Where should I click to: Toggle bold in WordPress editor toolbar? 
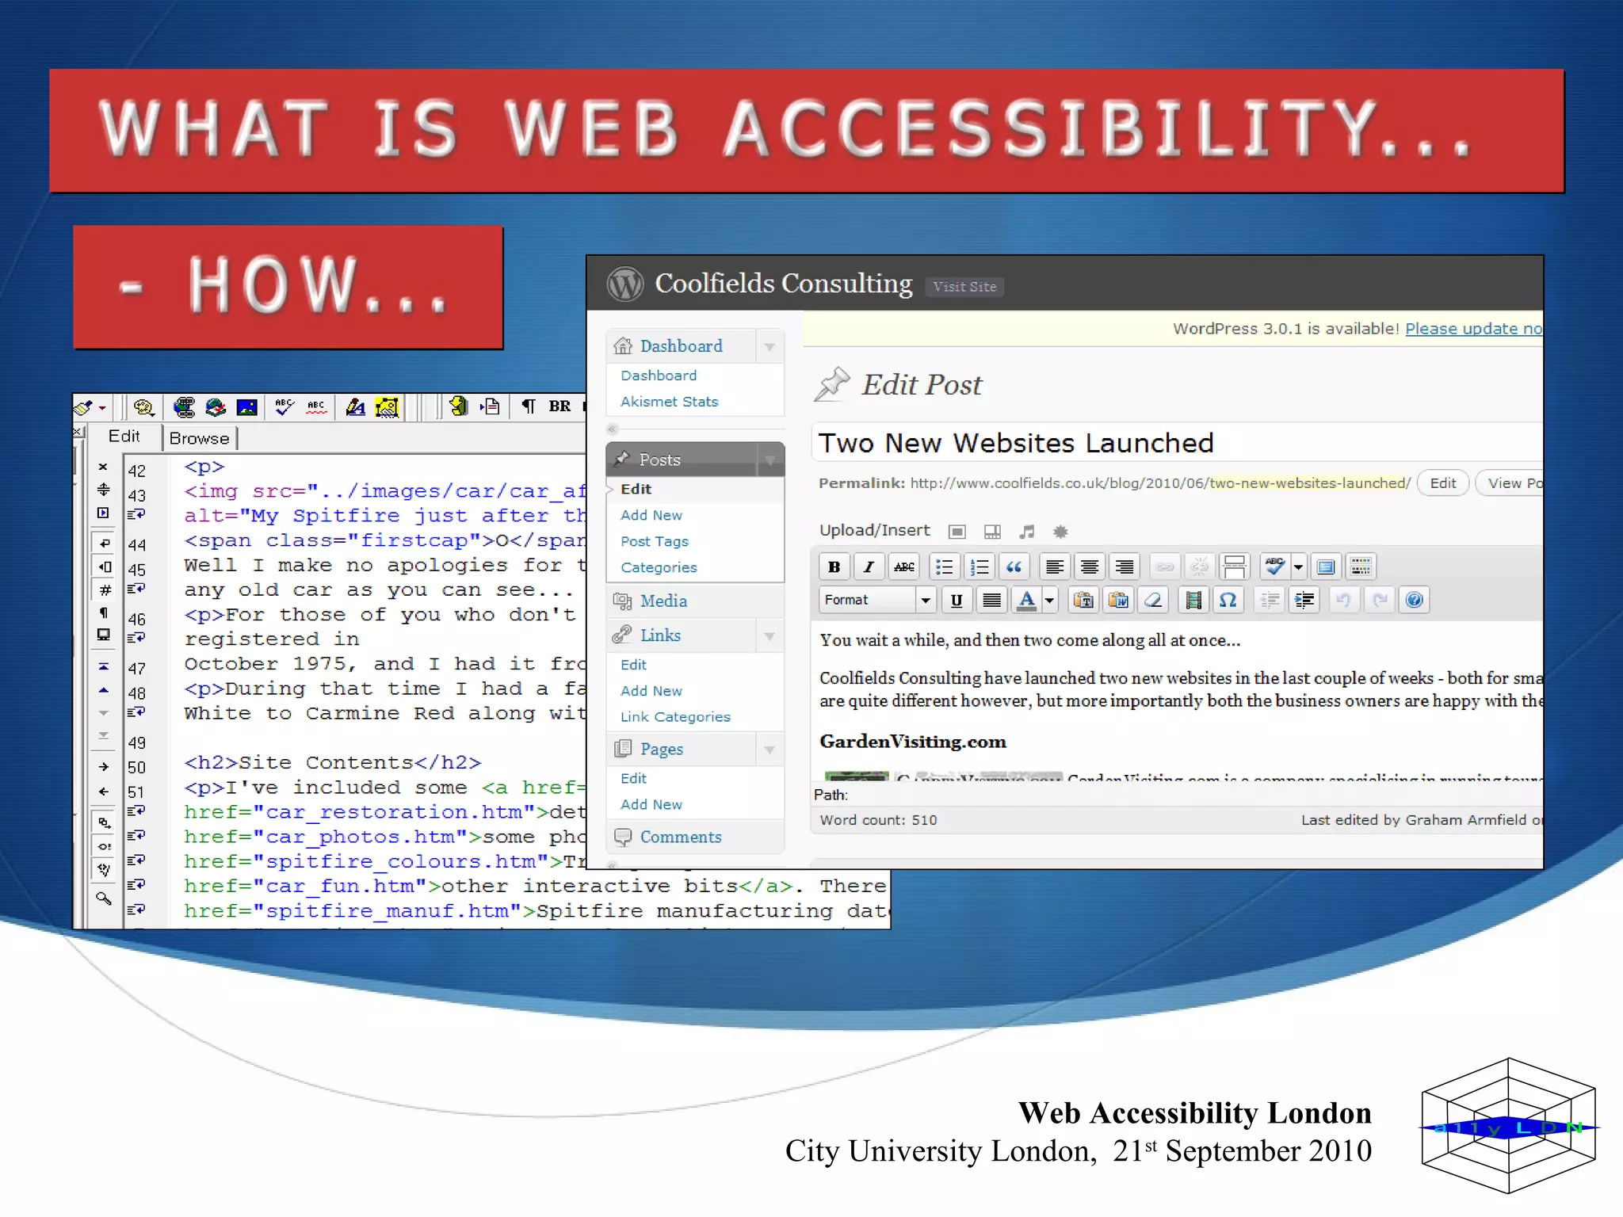point(834,567)
